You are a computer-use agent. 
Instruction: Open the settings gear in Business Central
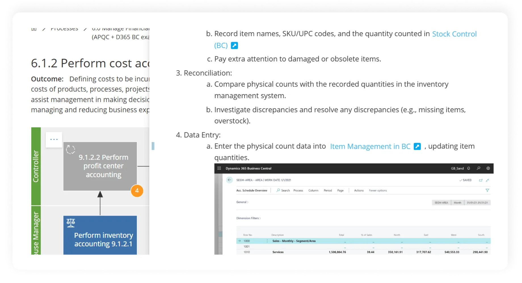(488, 168)
